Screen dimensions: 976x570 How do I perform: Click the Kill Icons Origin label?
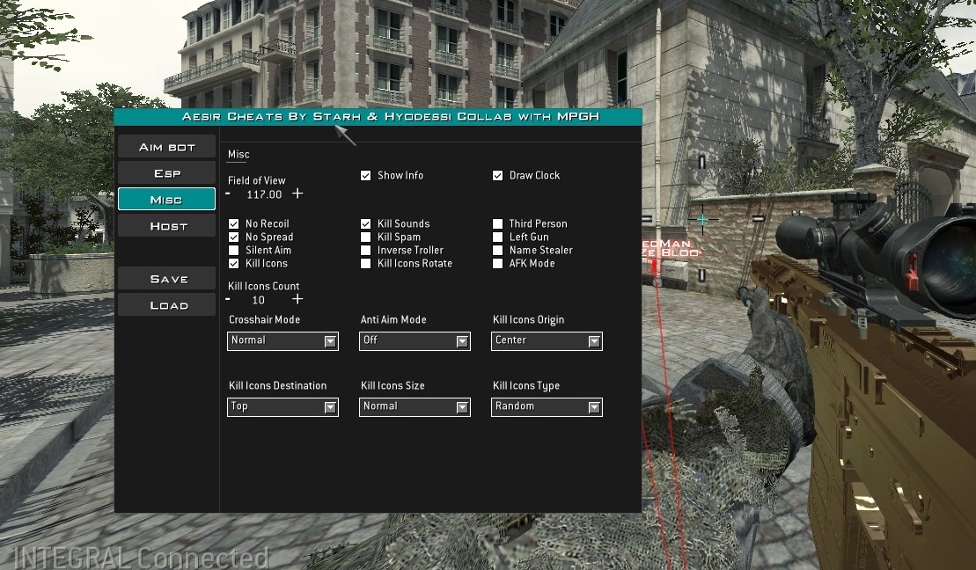[528, 320]
